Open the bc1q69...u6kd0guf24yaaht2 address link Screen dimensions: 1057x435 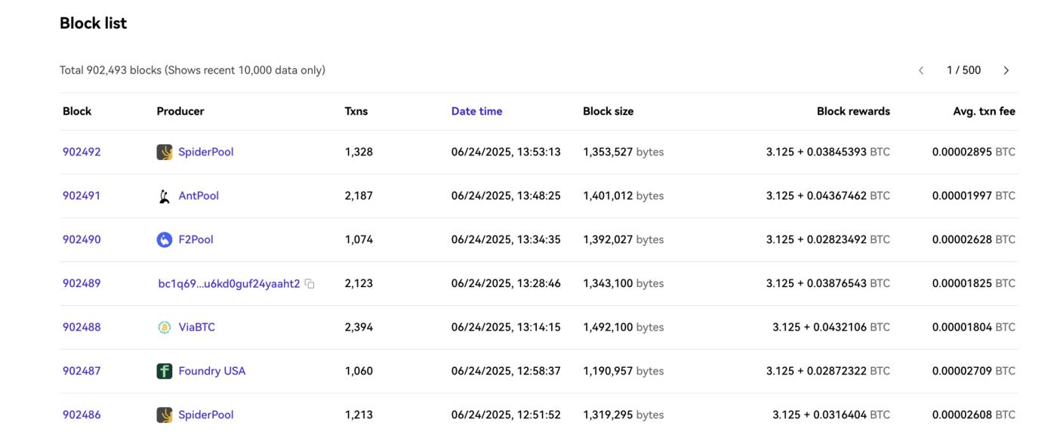coord(229,284)
